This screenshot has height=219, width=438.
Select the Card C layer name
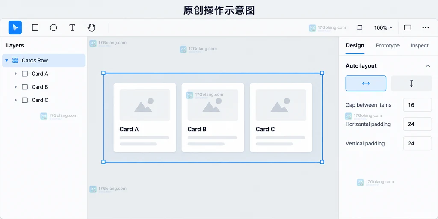[40, 100]
